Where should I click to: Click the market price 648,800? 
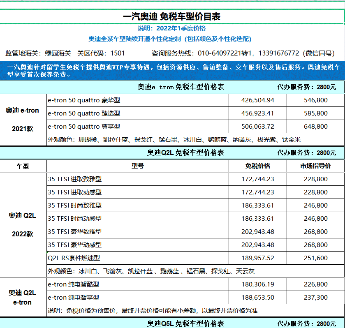pos(316,127)
